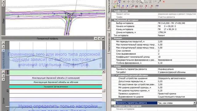
Task: Click the Слои усиления row
Action: pos(154,51)
